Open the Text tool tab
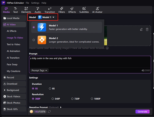Image resolution: width=154 pixels, height=117 pixels. pyautogui.click(x=15, y=10)
